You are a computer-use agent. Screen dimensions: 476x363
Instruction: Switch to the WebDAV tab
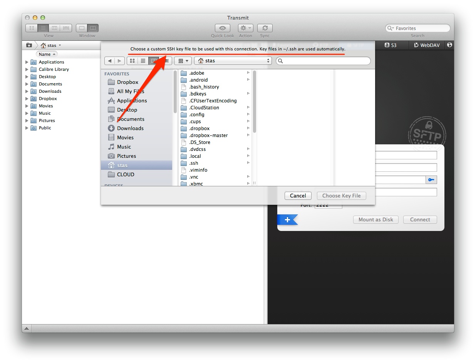coord(427,45)
